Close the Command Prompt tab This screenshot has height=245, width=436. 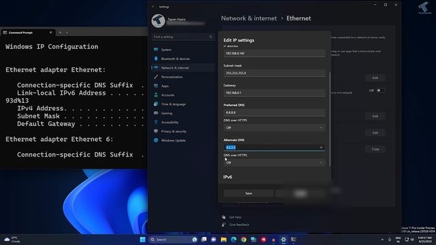[x=50, y=33]
